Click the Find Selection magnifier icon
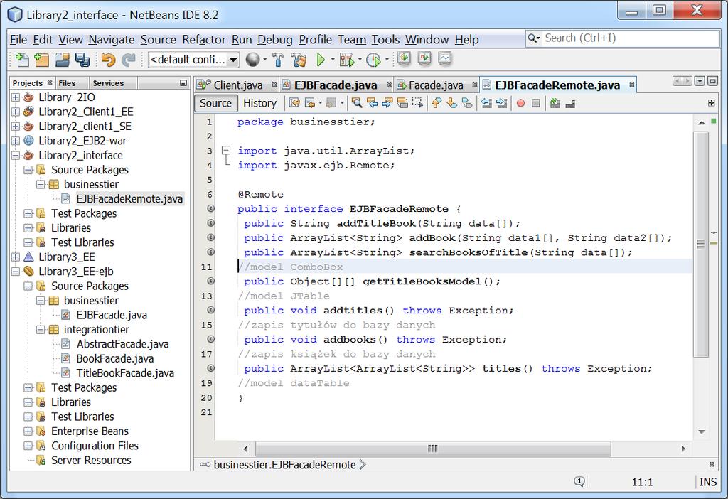Viewport: 728px width, 499px height. click(x=357, y=103)
